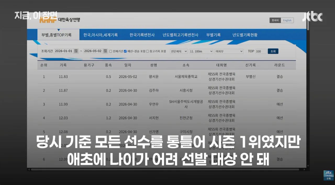
Task: Click the wind speed 0.5 cell
Action: click(x=108, y=77)
